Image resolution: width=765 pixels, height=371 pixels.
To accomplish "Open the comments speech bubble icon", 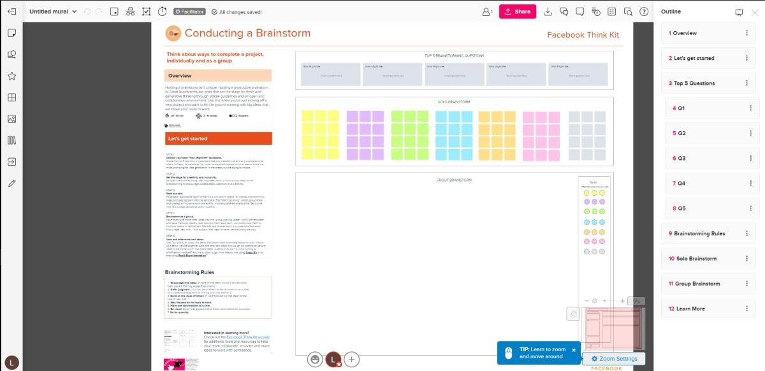I will tap(580, 11).
